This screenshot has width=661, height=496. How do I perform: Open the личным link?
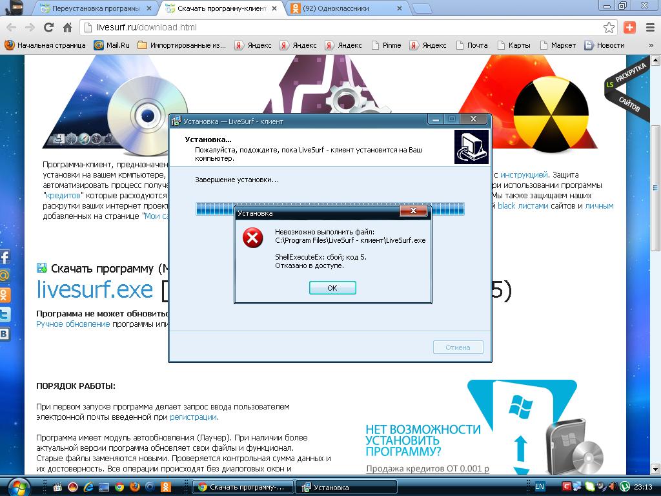point(599,206)
